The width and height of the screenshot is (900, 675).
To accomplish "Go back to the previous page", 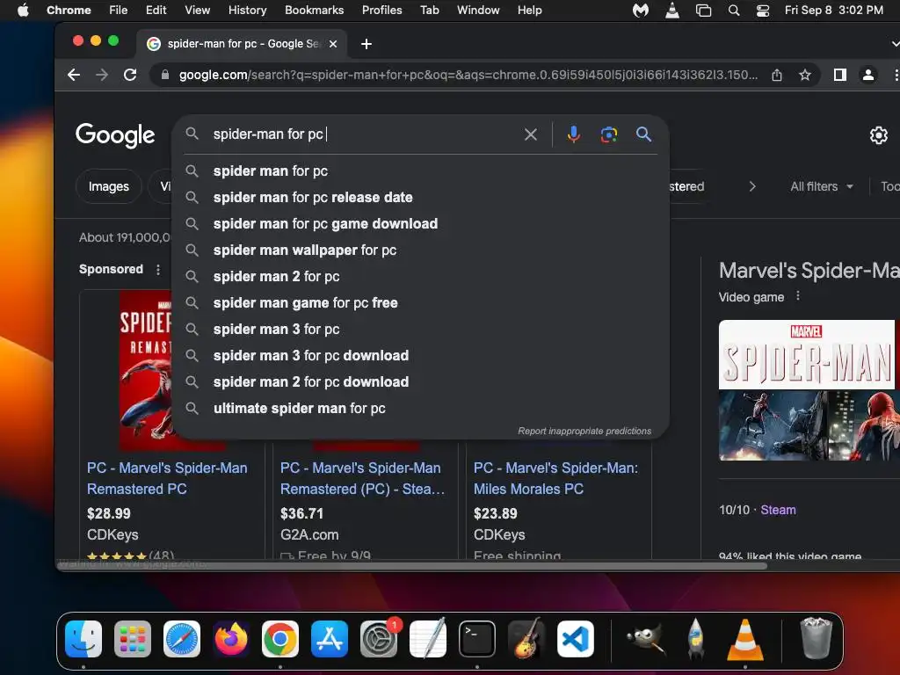I will (x=74, y=75).
